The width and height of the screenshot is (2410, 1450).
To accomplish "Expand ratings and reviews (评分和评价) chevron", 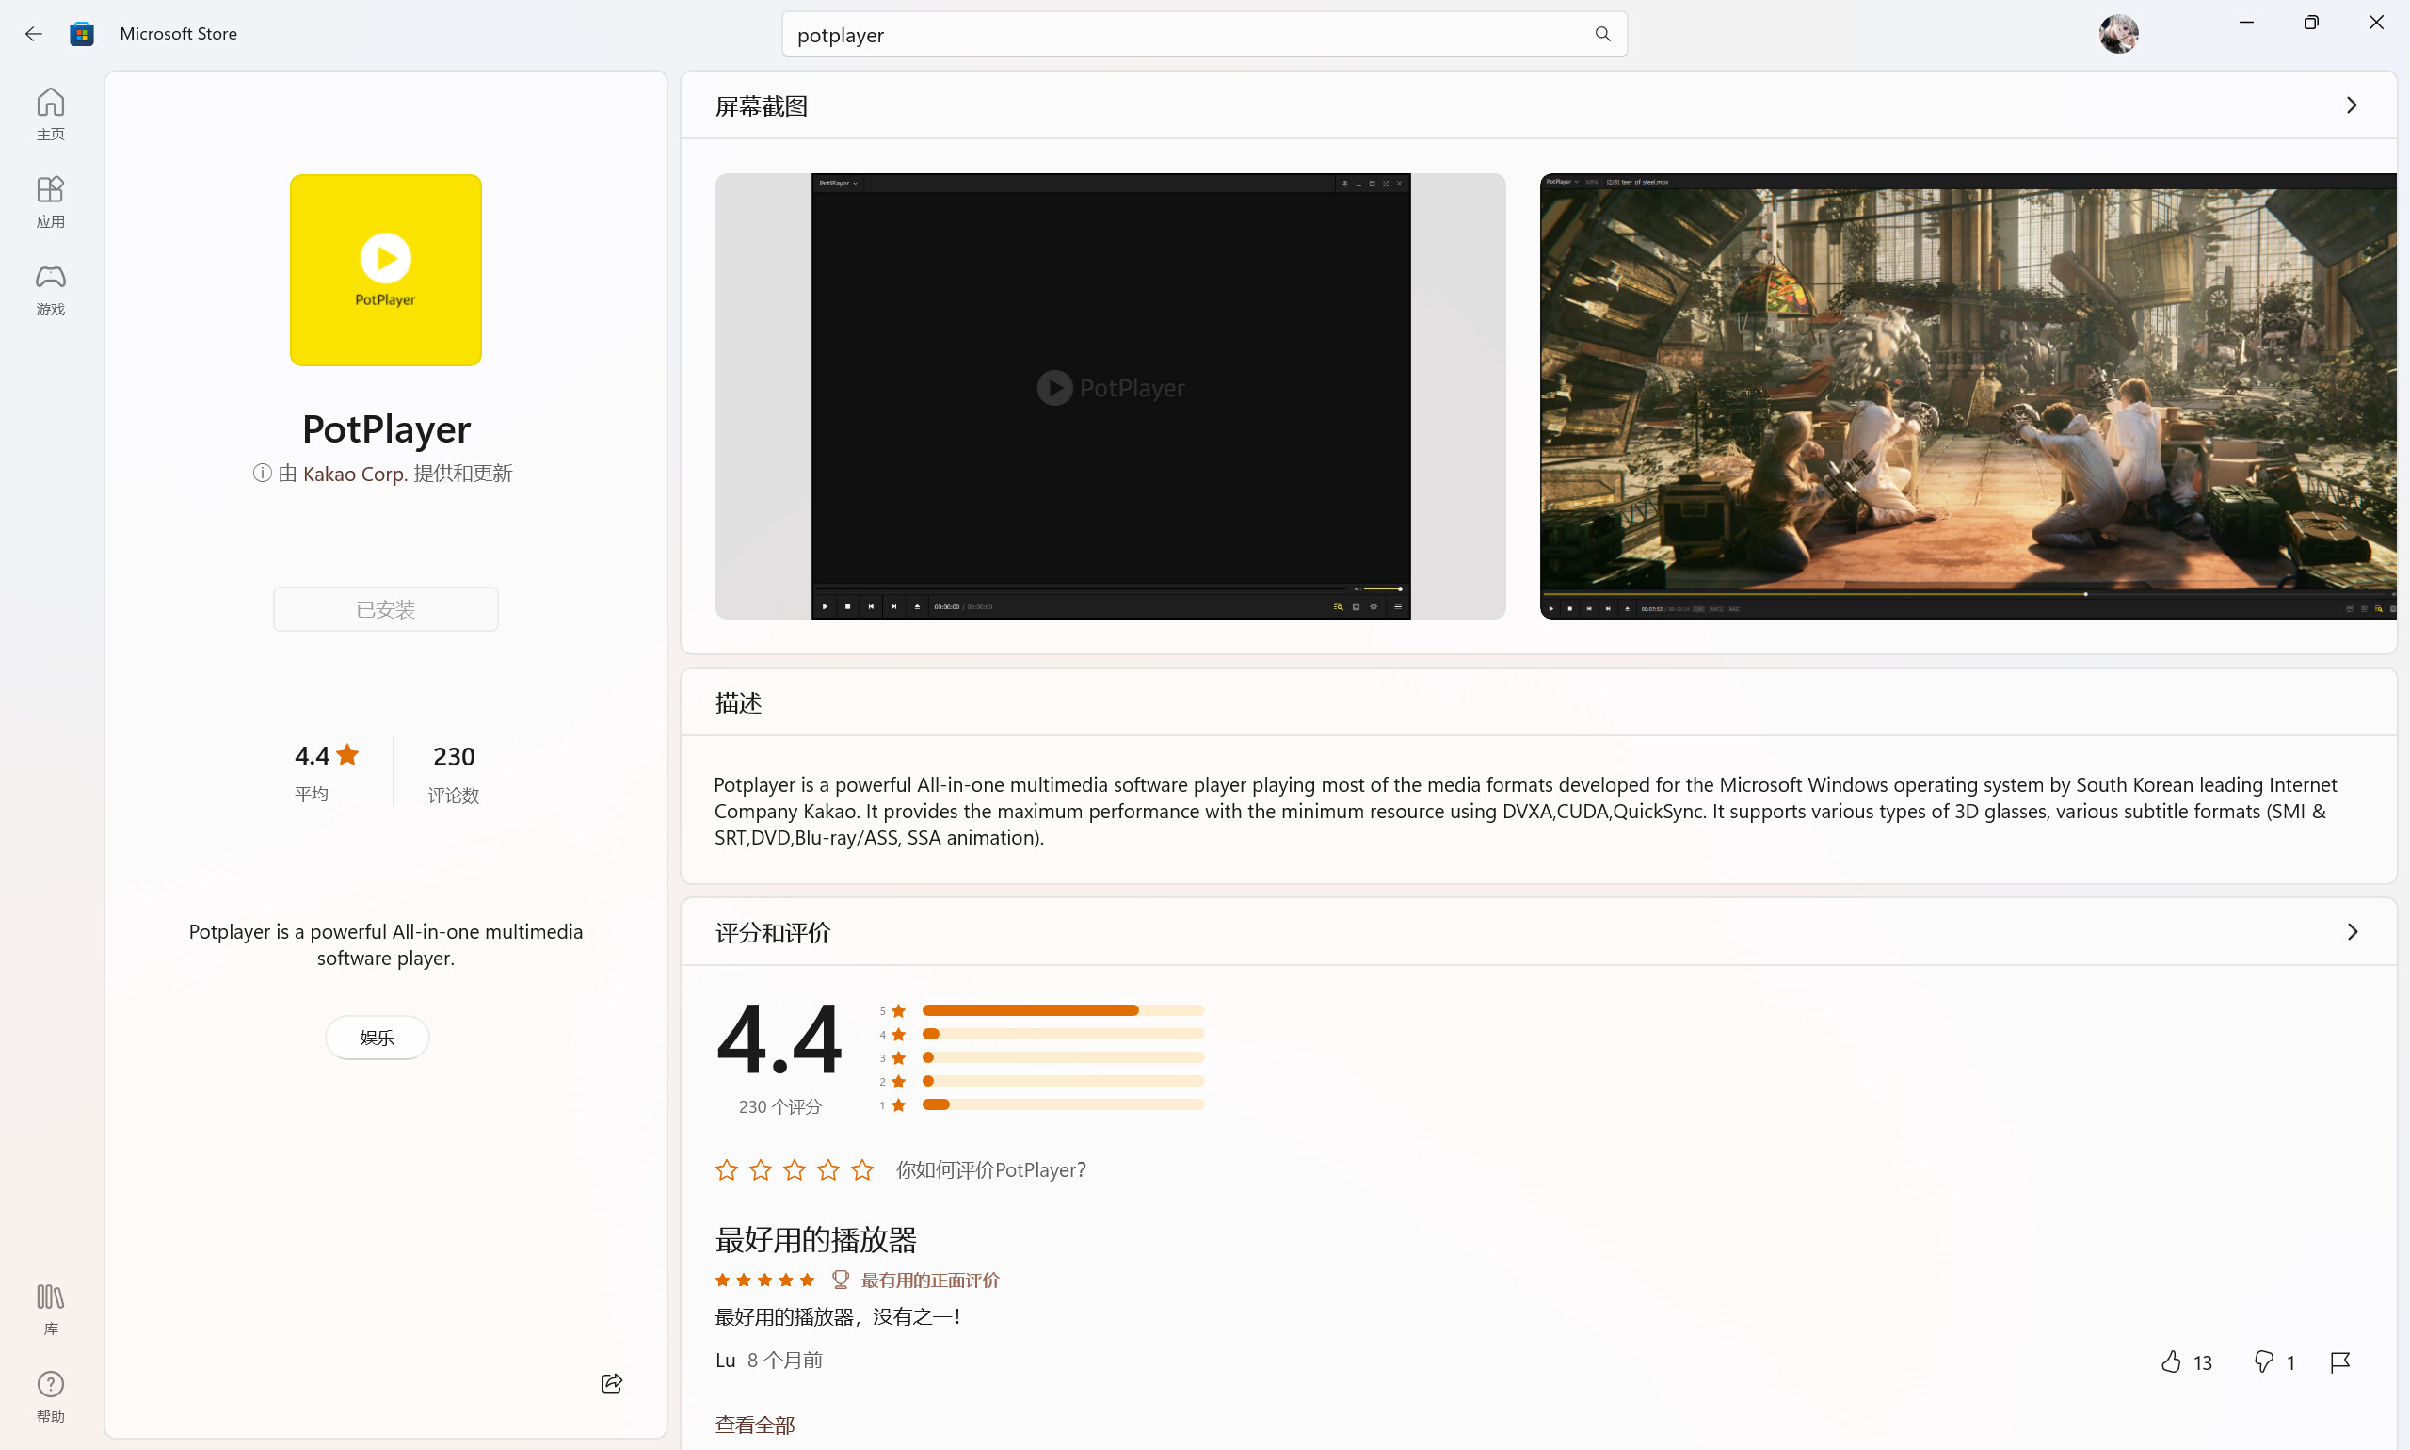I will point(2353,932).
